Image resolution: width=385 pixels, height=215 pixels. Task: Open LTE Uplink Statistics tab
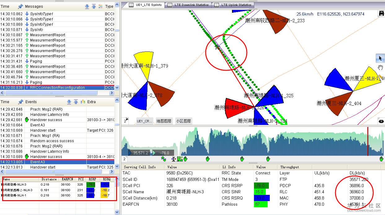pos(233,5)
